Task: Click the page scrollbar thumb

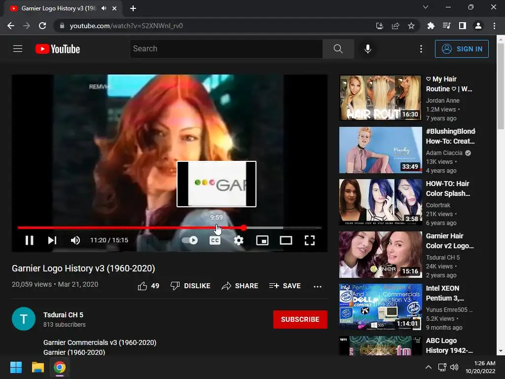Action: click(501, 85)
